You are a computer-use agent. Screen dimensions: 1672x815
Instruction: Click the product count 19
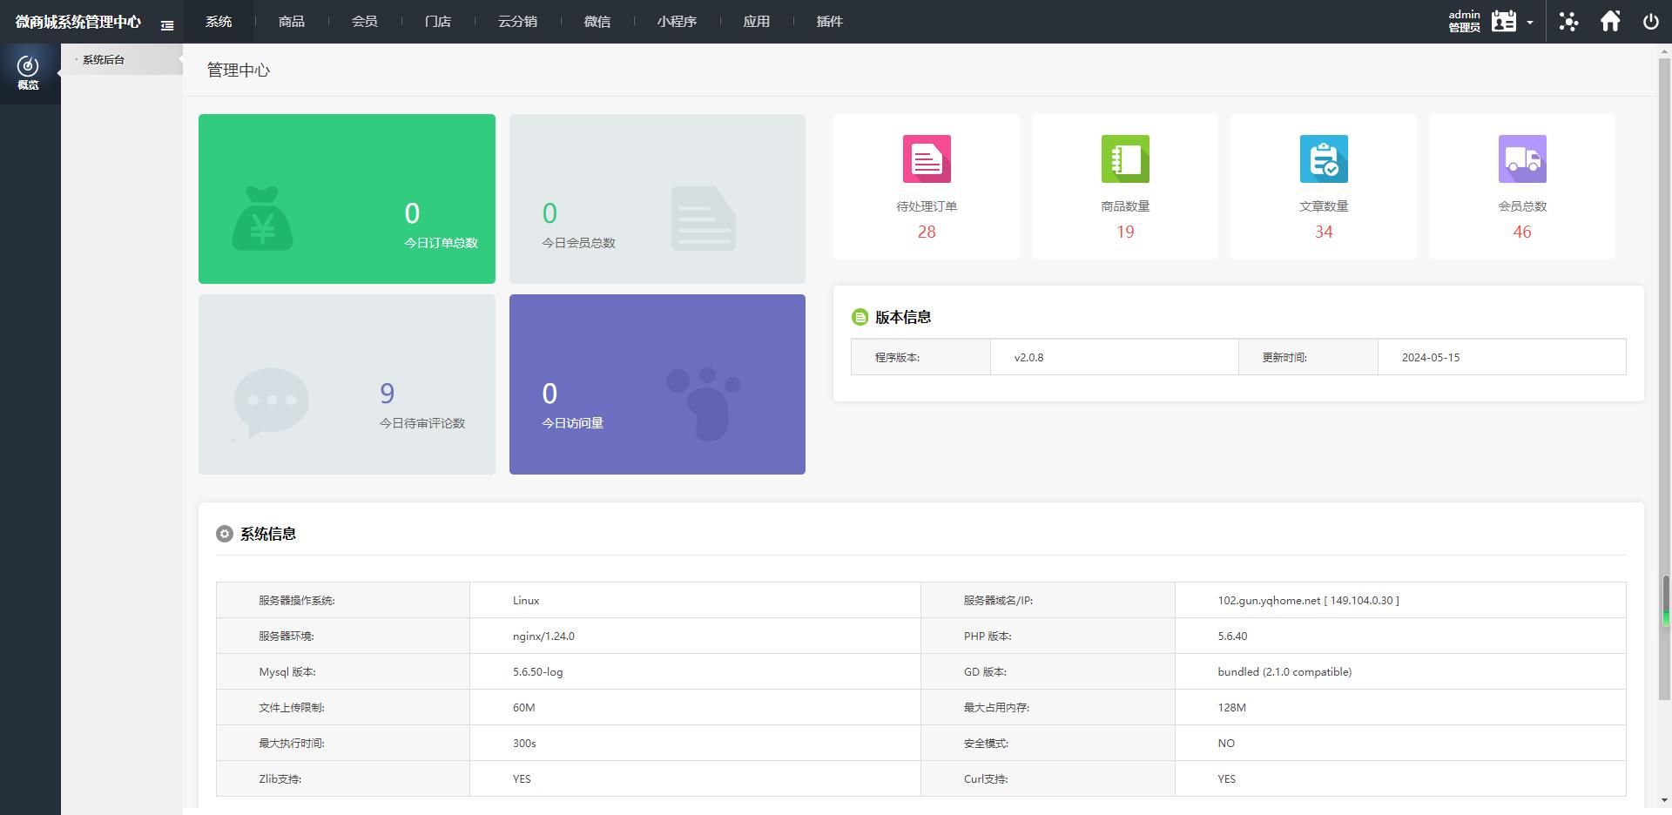pyautogui.click(x=1125, y=232)
